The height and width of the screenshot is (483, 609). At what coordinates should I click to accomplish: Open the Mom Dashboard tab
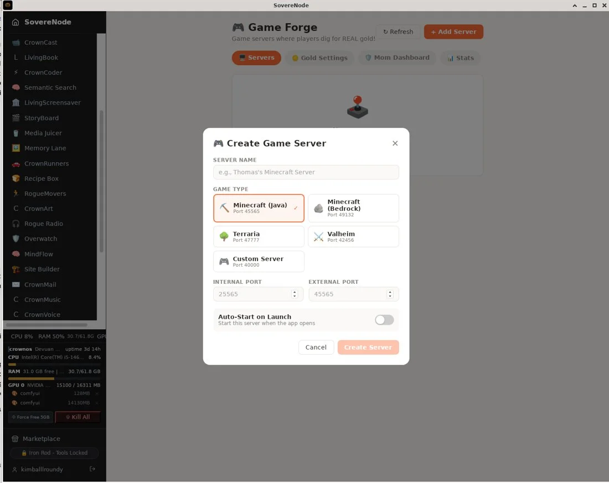(x=397, y=58)
